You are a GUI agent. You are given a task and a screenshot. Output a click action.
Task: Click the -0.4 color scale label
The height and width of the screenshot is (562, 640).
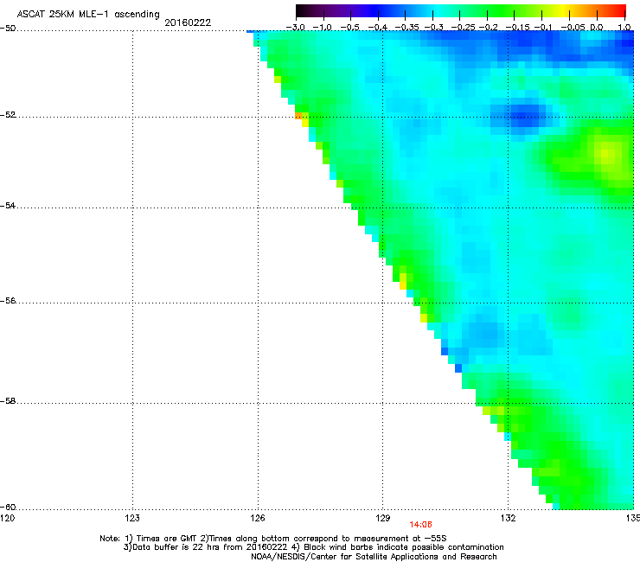click(x=378, y=28)
